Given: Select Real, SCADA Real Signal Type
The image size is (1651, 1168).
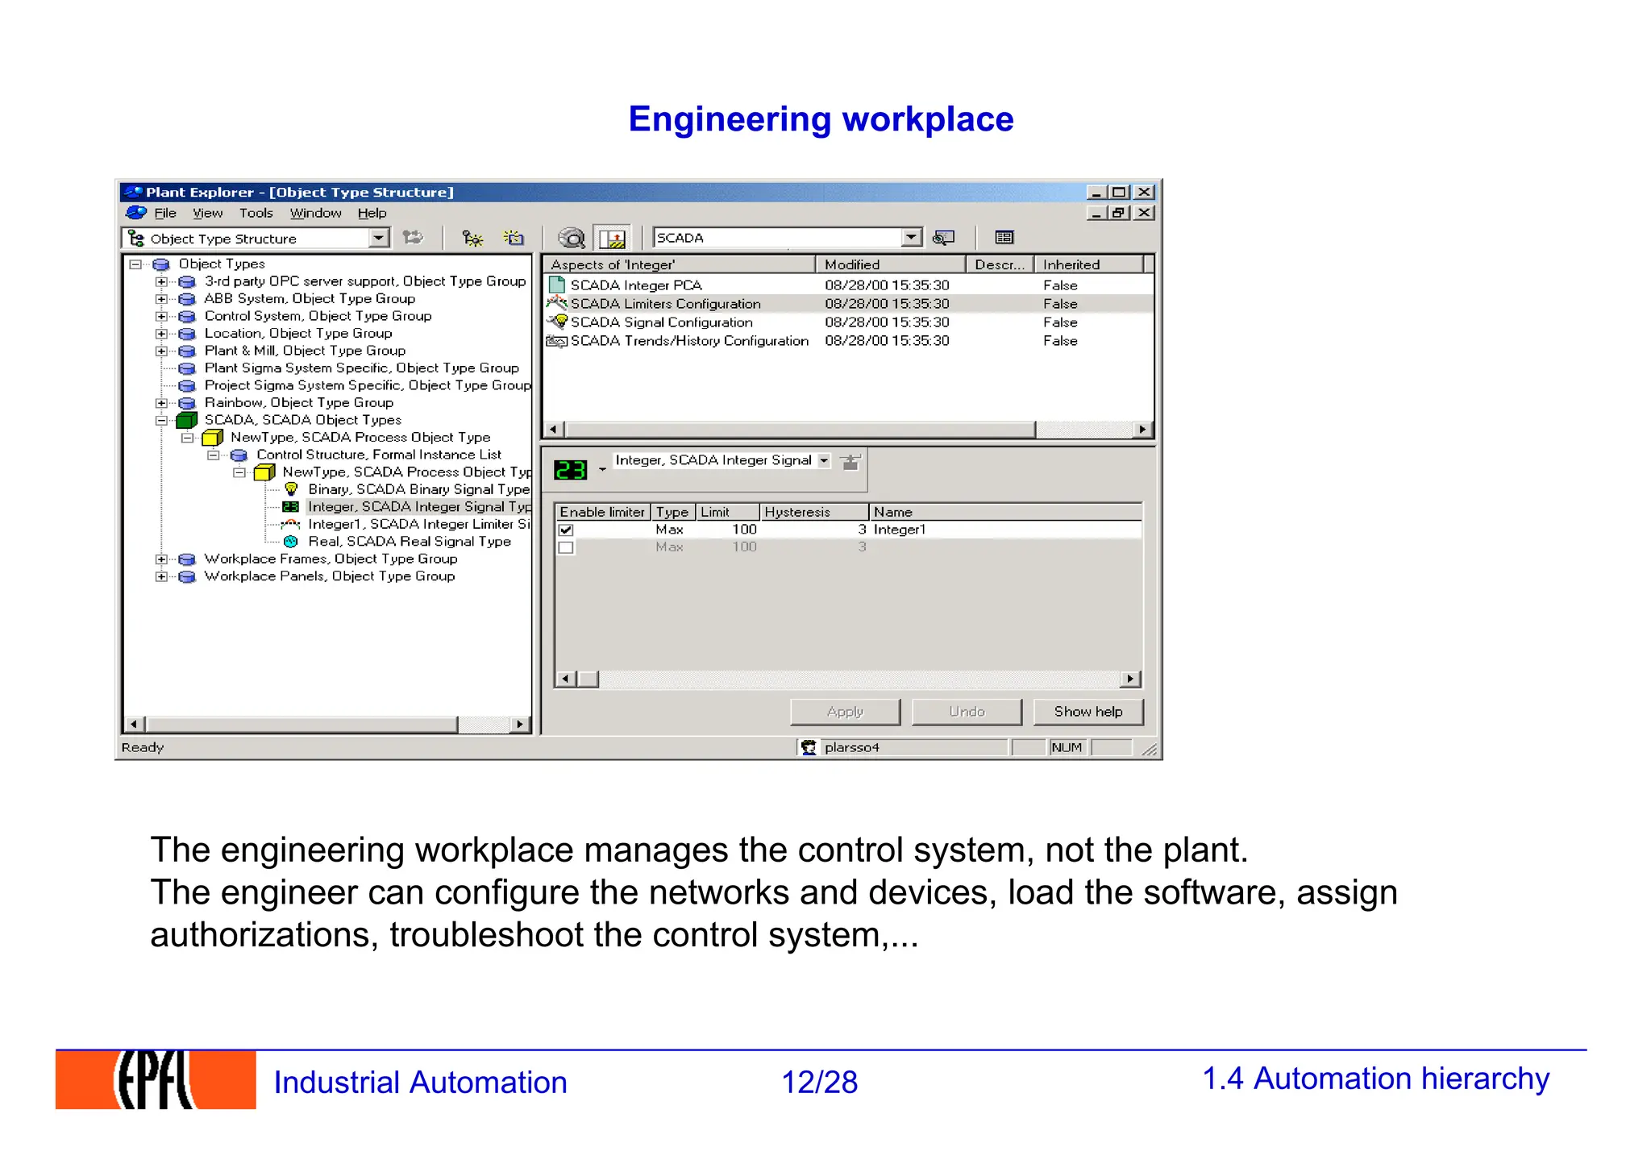Looking at the screenshot, I should [410, 542].
